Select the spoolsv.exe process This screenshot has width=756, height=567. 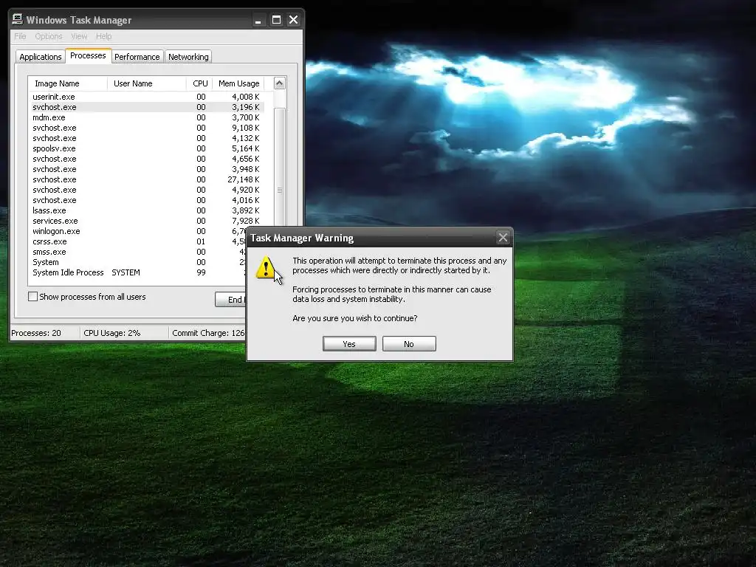(x=148, y=148)
